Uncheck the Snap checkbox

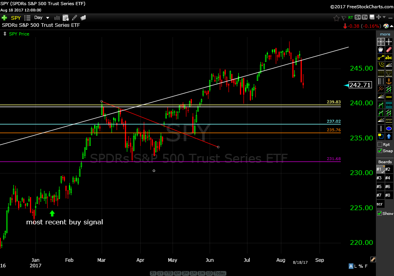click(x=380, y=151)
